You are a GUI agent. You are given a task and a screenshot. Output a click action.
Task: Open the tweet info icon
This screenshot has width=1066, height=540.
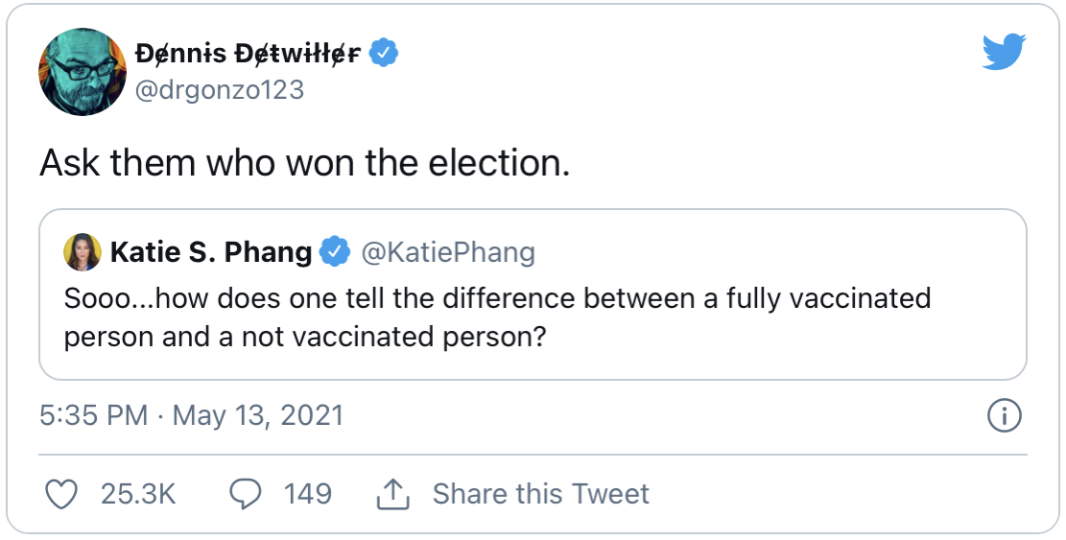[1004, 415]
